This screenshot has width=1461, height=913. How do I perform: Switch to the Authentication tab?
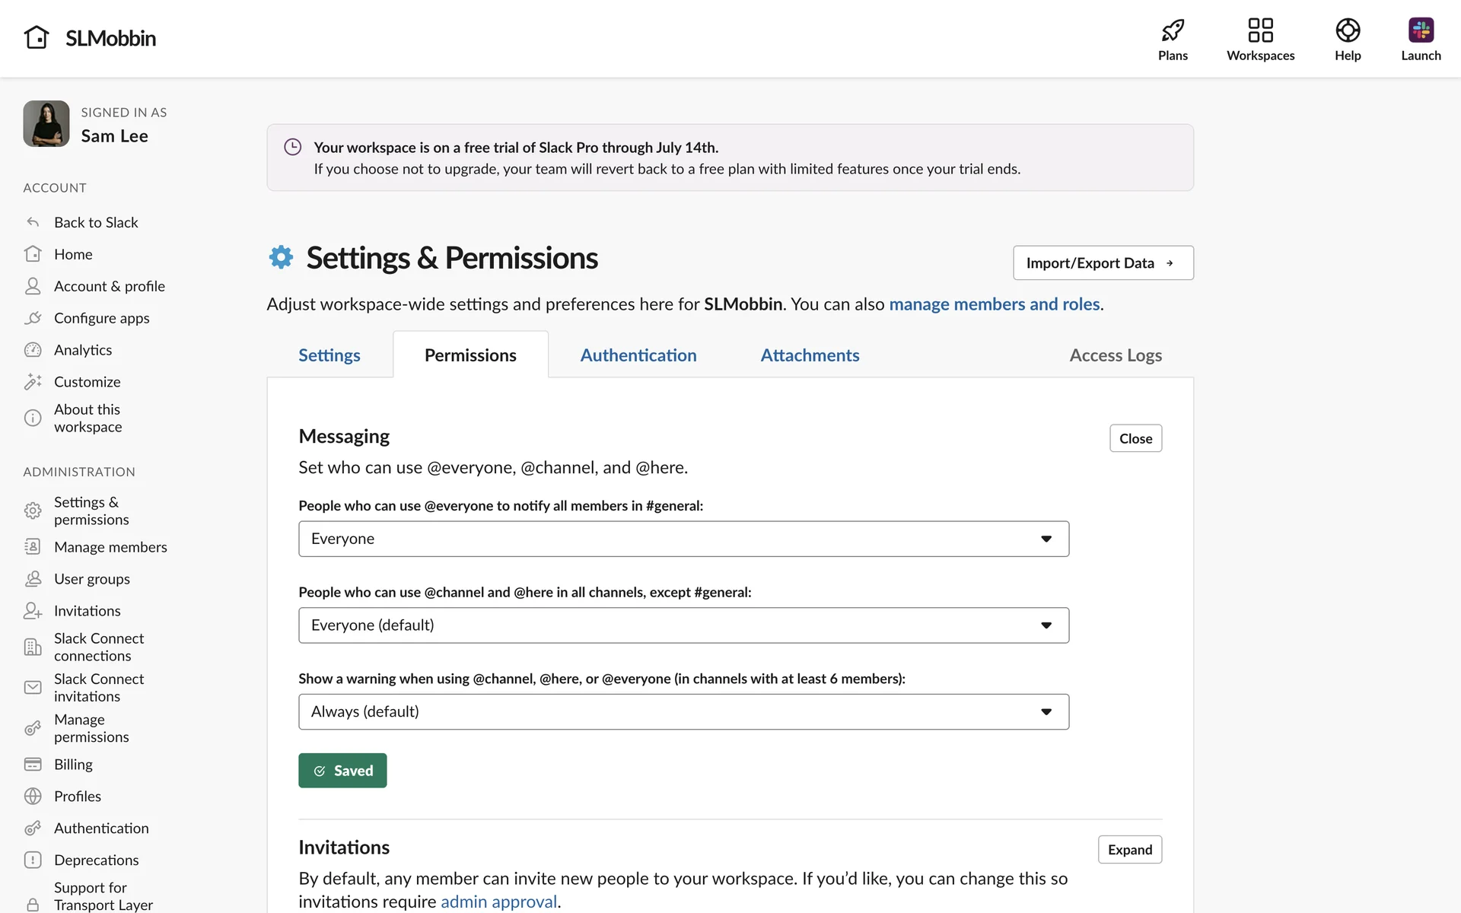(x=638, y=355)
